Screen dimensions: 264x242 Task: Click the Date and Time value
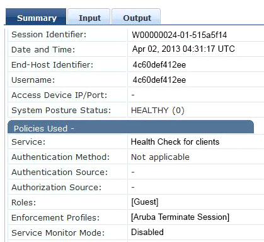pyautogui.click(x=183, y=49)
